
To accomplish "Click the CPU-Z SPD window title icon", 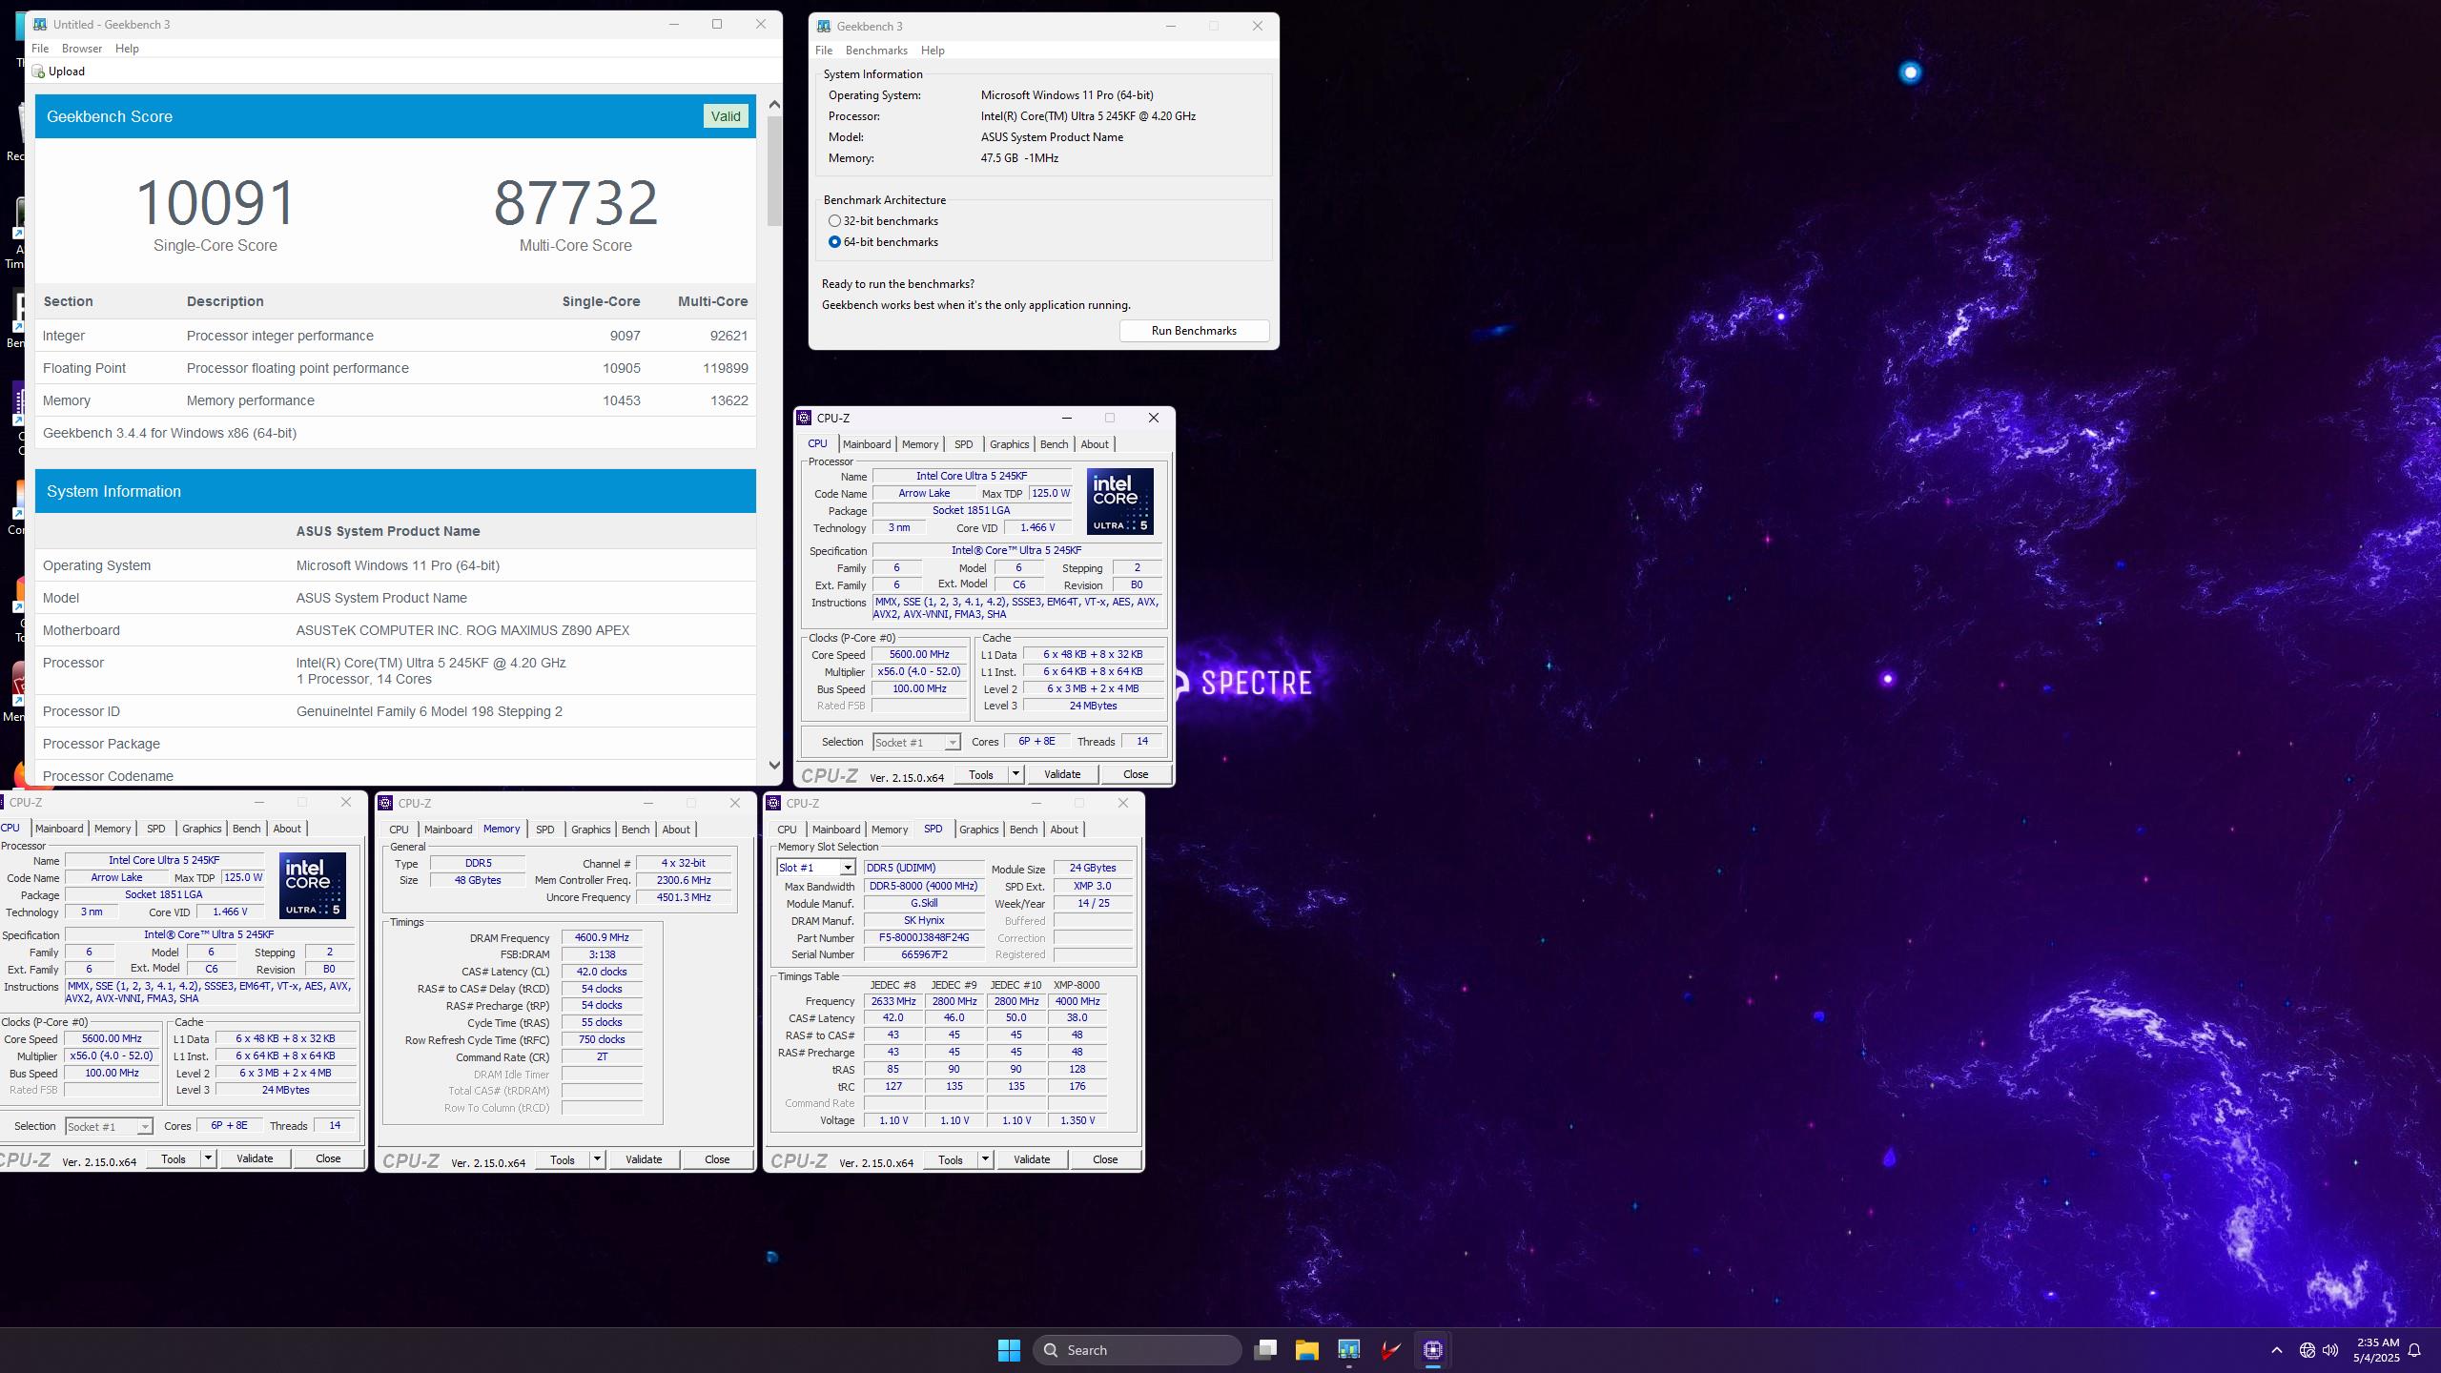I will pos(774,803).
